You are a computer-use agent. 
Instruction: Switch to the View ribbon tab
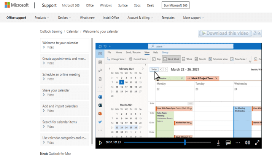[x=147, y=53]
